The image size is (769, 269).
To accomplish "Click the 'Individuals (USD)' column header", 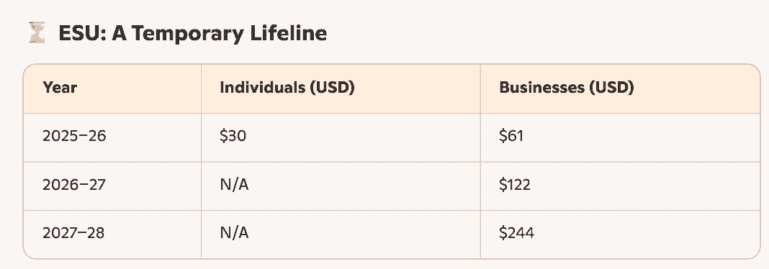I will 287,88.
